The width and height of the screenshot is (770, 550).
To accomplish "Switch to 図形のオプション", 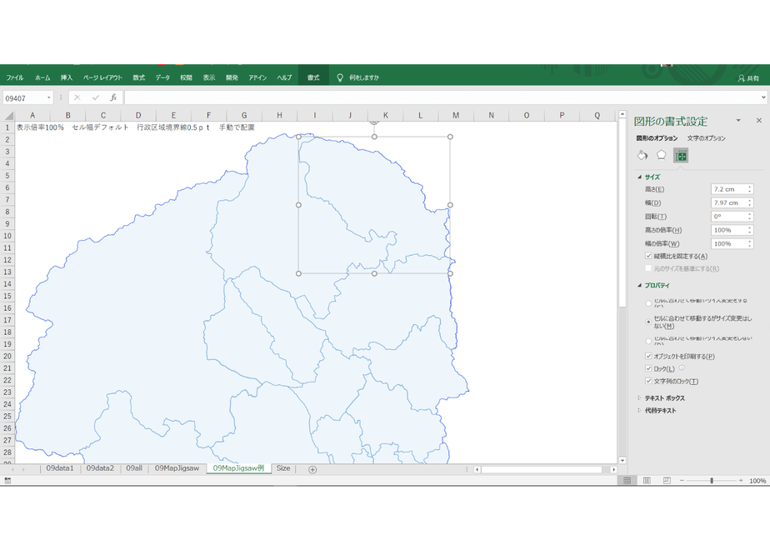I will [657, 138].
